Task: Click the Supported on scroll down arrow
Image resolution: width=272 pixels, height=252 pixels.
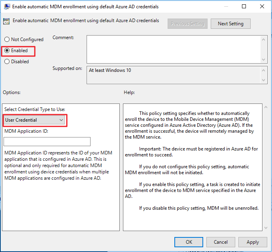Action: (263, 80)
